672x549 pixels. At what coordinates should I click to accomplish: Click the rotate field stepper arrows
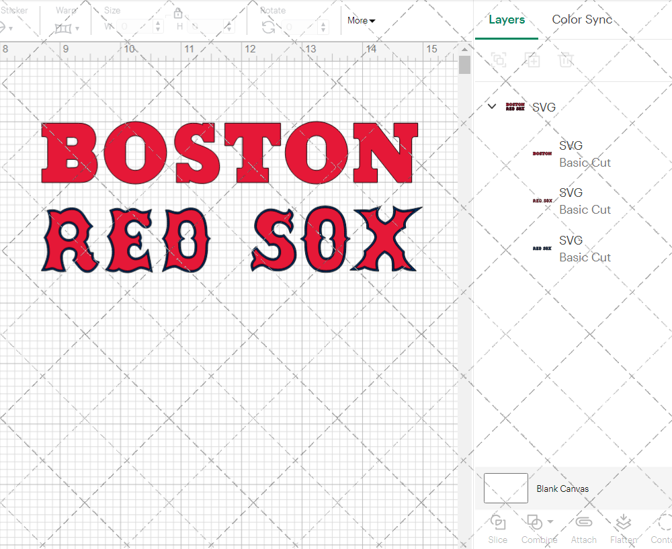[323, 27]
